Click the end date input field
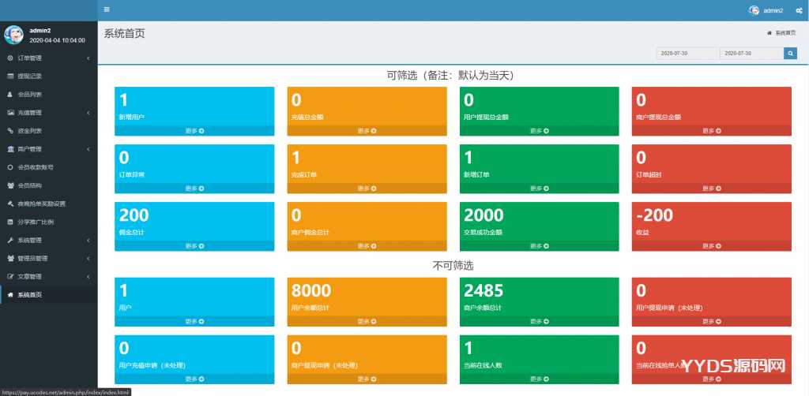 (751, 53)
